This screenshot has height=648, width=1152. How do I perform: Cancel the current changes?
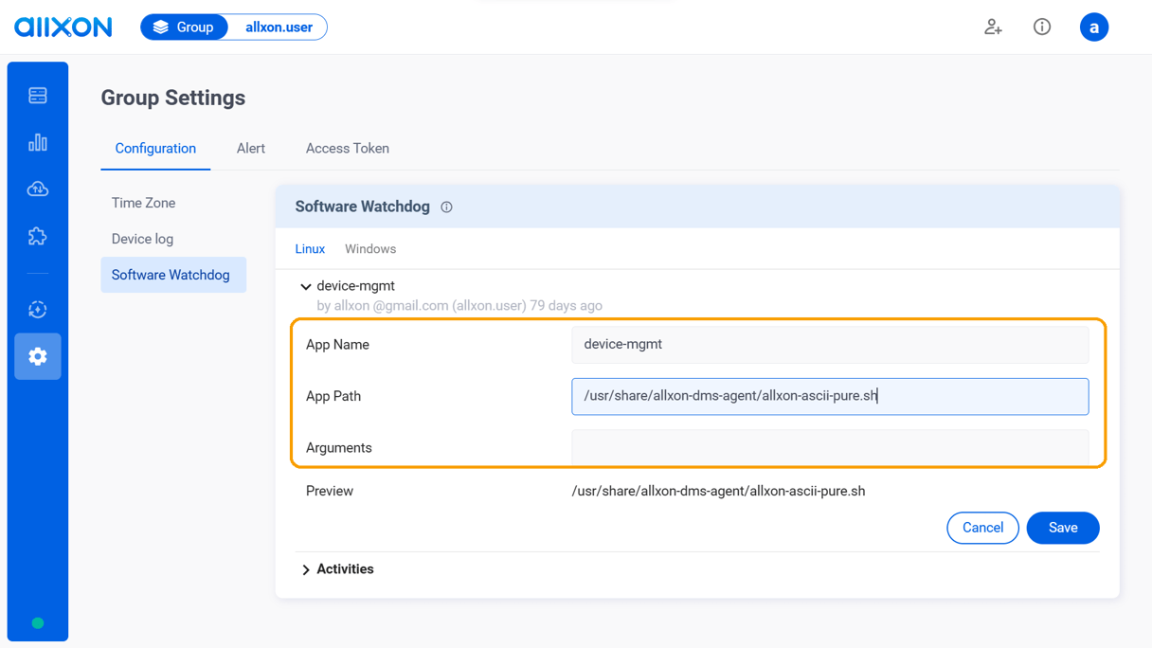click(x=982, y=528)
